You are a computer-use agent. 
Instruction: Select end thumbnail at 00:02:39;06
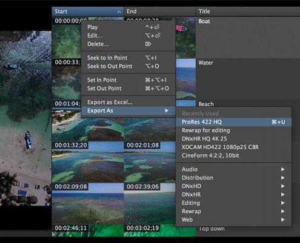[x=150, y=204]
